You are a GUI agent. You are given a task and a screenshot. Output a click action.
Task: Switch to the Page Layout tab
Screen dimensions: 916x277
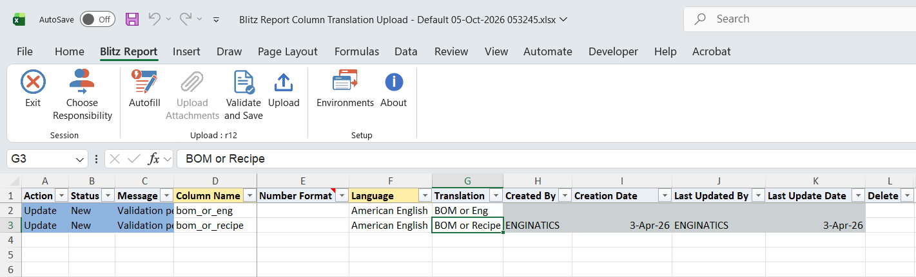click(287, 51)
